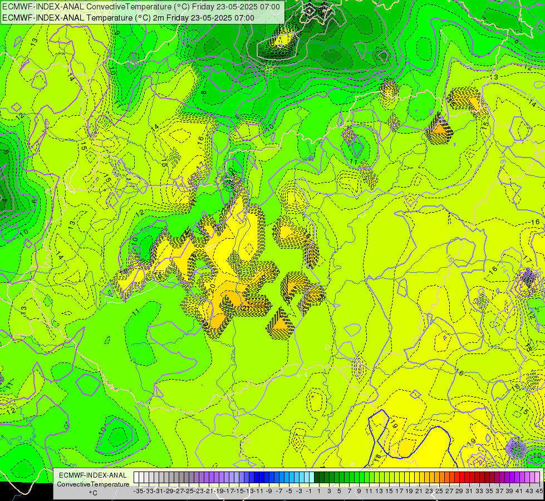Pick the pink swatch at legend's right end
This screenshot has width=545, height=501.
click(537, 477)
